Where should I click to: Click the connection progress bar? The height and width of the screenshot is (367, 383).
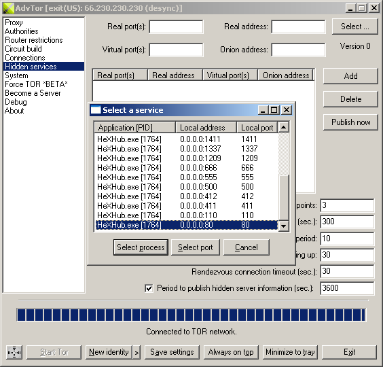pos(191,315)
